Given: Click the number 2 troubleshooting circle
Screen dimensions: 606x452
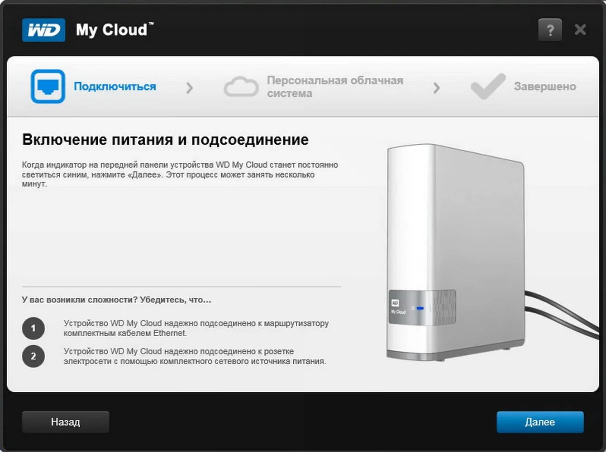Looking at the screenshot, I should 33,356.
